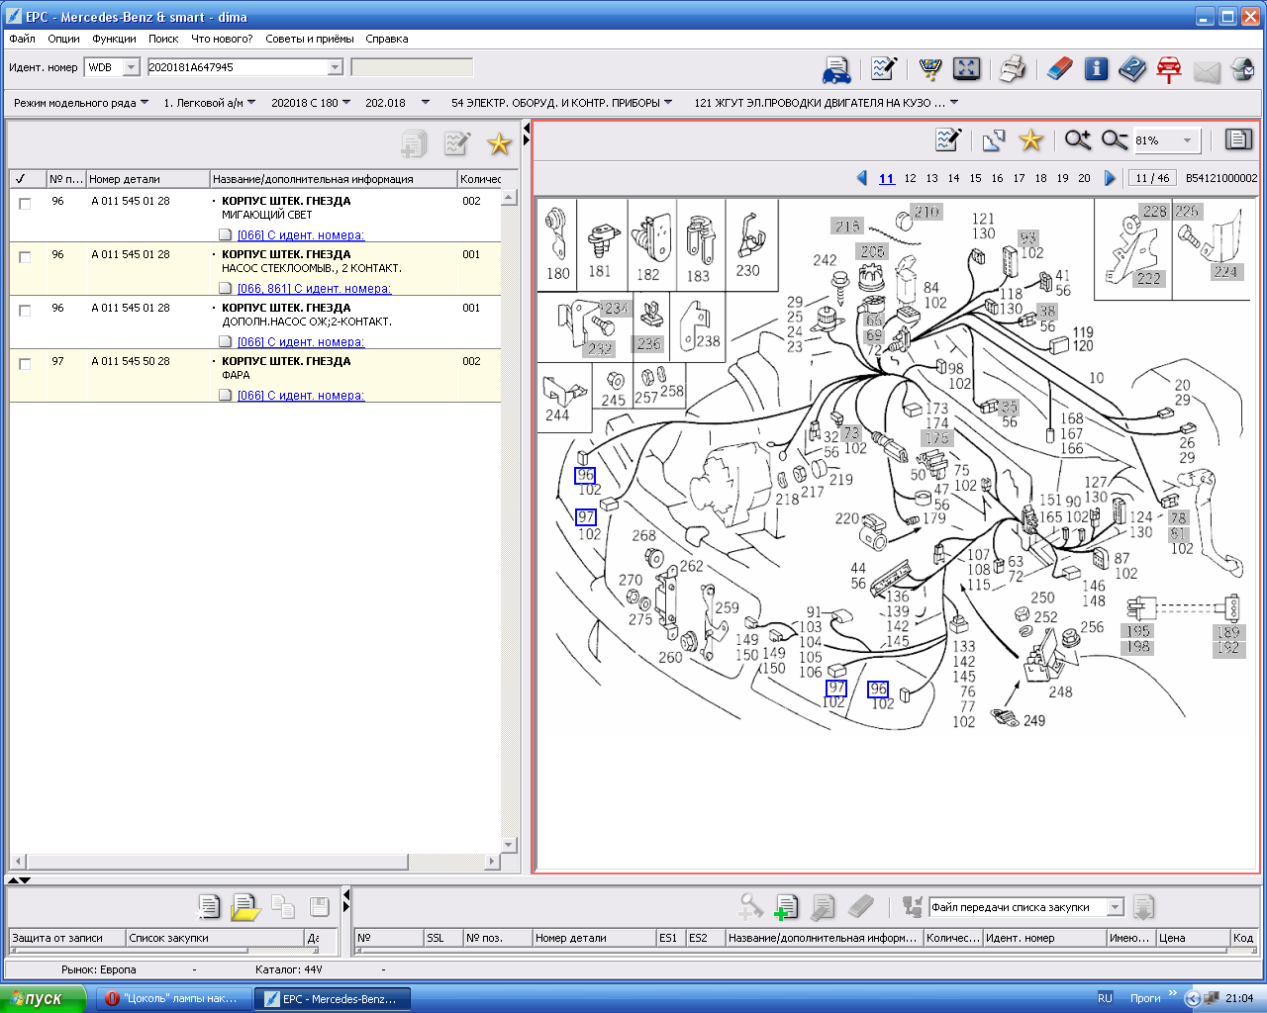Click the add-to-list icon above parts list

point(414,144)
